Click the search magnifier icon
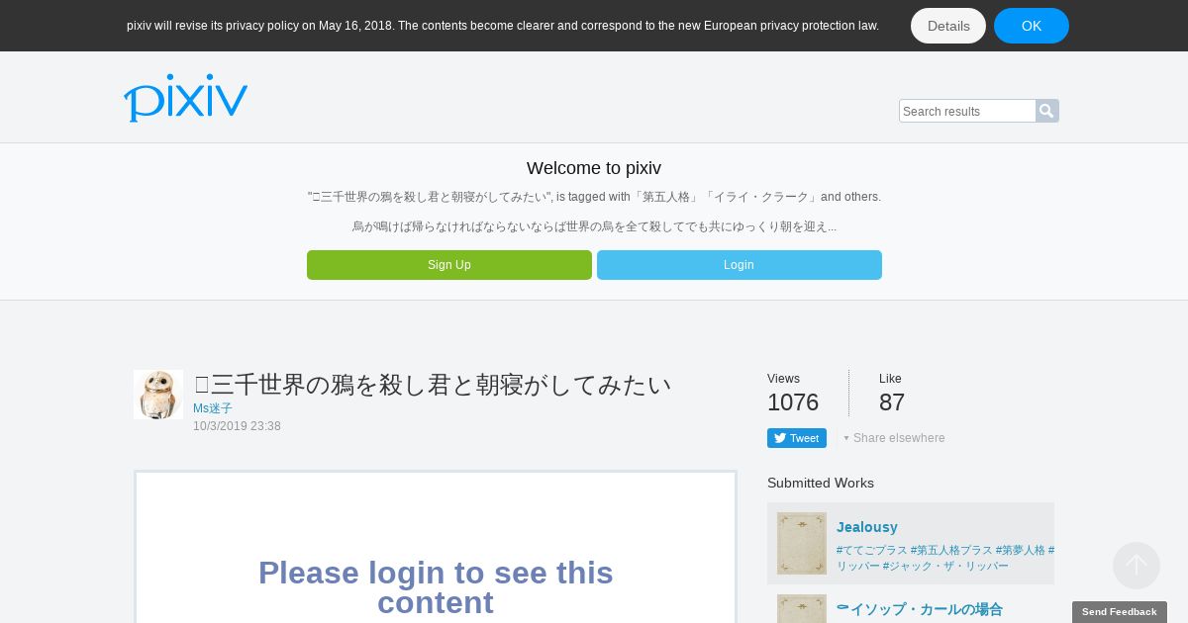The width and height of the screenshot is (1188, 623). click(1047, 111)
